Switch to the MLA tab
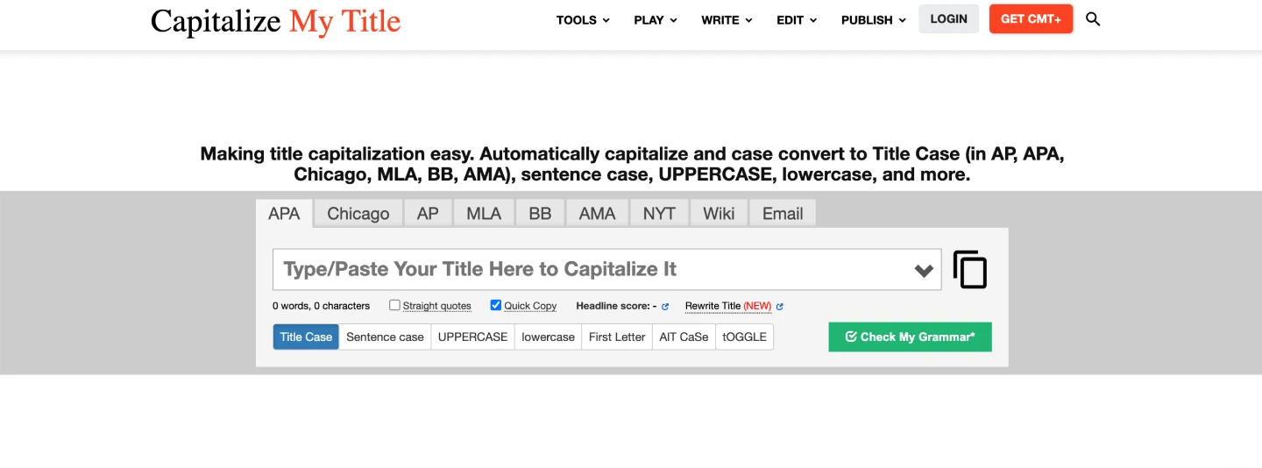 click(x=484, y=213)
